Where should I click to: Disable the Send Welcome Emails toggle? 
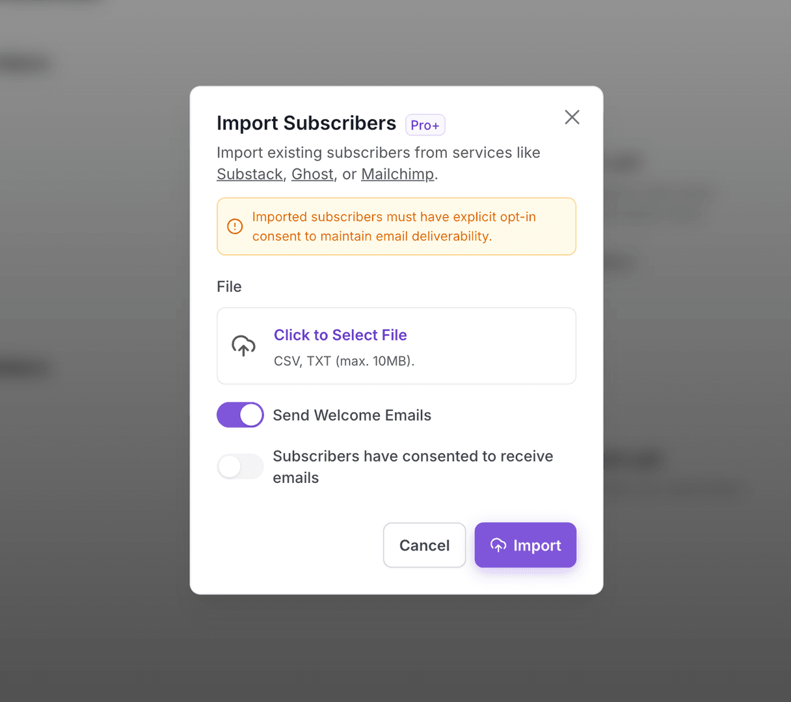click(x=240, y=415)
